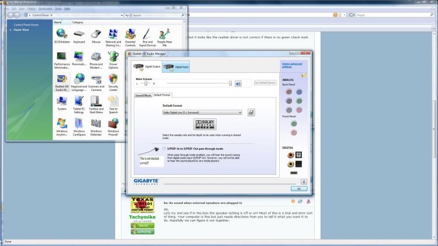The height and width of the screenshot is (246, 438).
Task: Open Performance Information icon in Control Panel
Action: click(x=62, y=60)
